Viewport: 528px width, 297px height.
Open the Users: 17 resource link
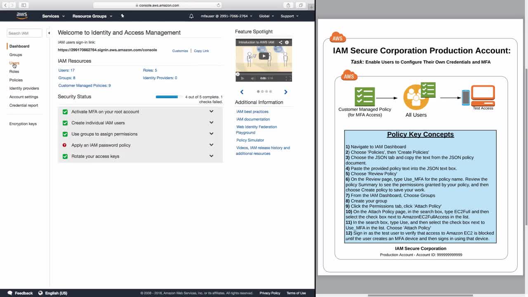tap(66, 70)
